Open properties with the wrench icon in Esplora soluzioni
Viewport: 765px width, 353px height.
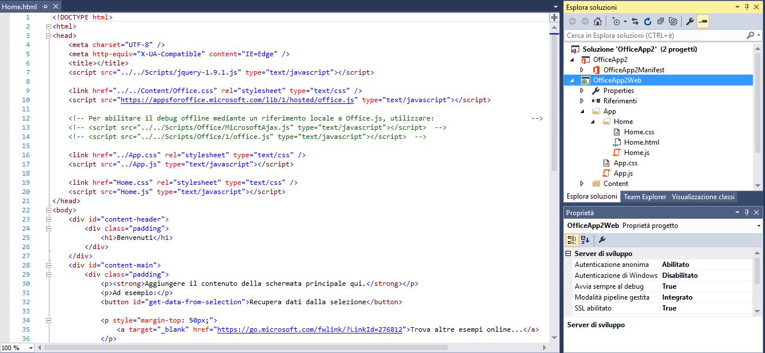point(690,22)
